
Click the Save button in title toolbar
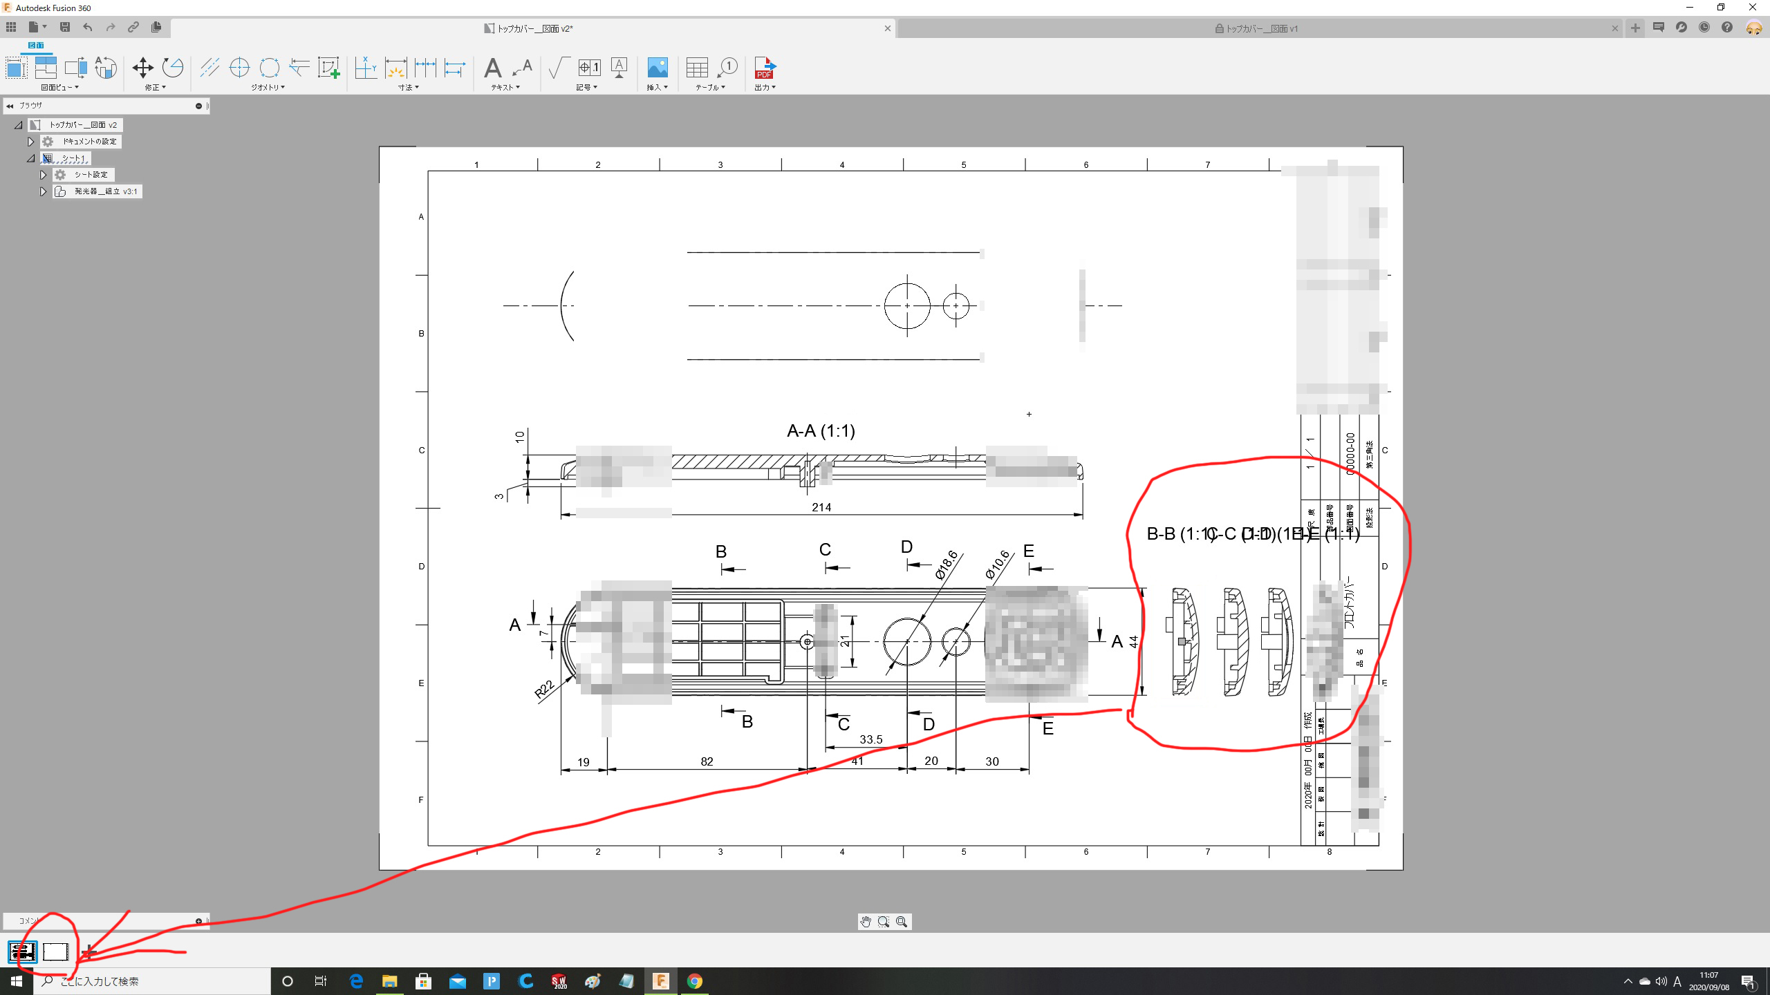[x=65, y=27]
